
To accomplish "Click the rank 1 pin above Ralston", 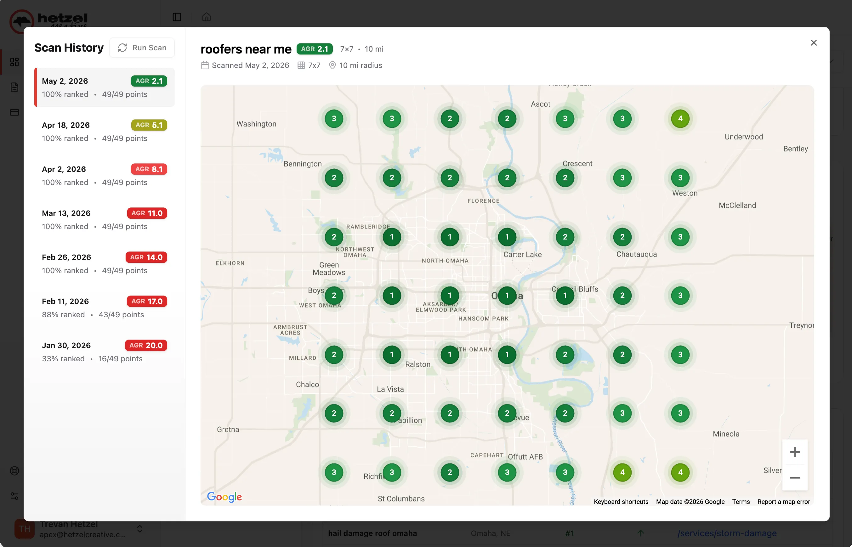I will [392, 354].
